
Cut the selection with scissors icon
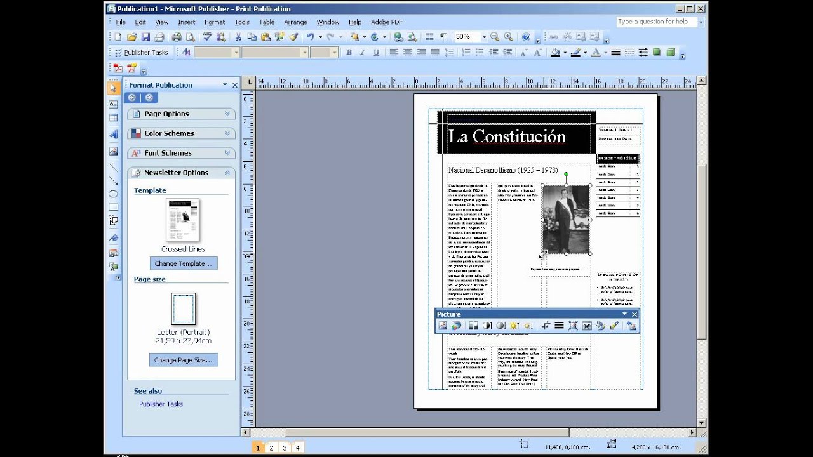point(238,37)
